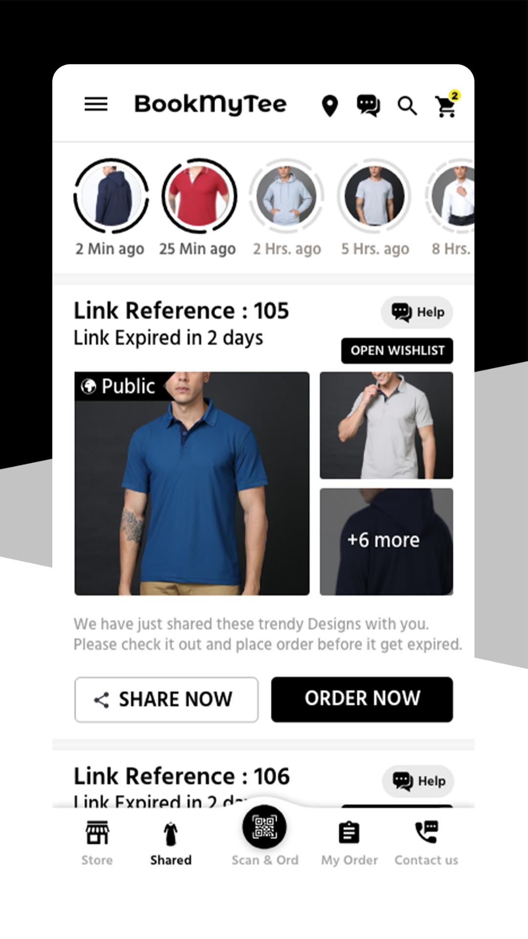Click Help for Link Reference 105

point(417,312)
